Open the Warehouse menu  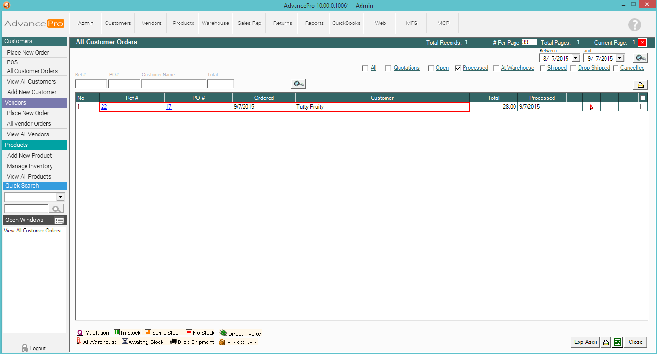coord(215,23)
